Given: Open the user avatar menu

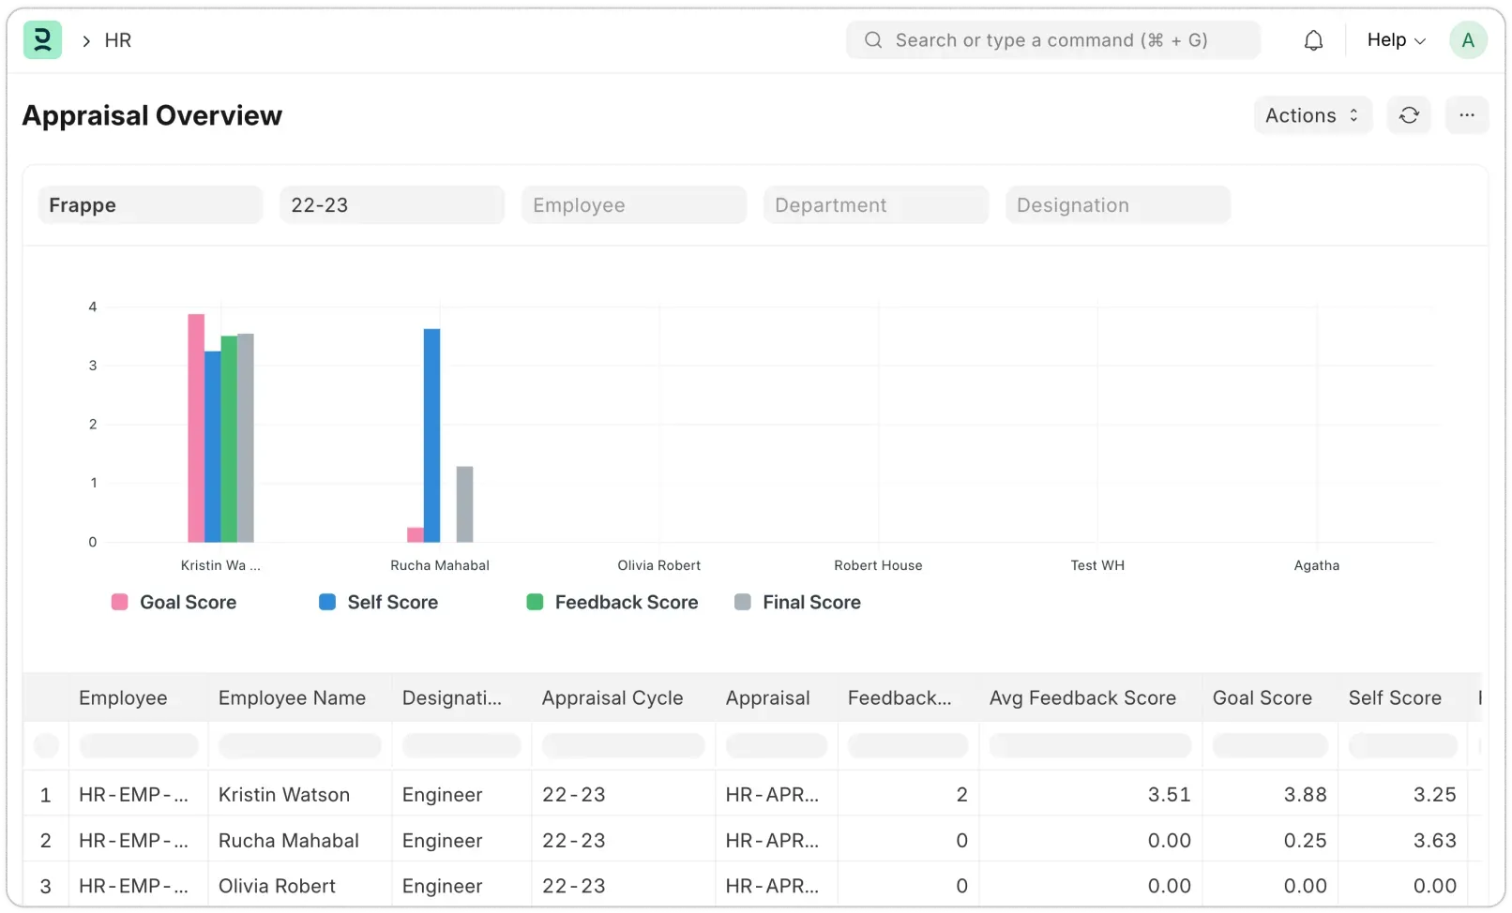Looking at the screenshot, I should coord(1468,40).
